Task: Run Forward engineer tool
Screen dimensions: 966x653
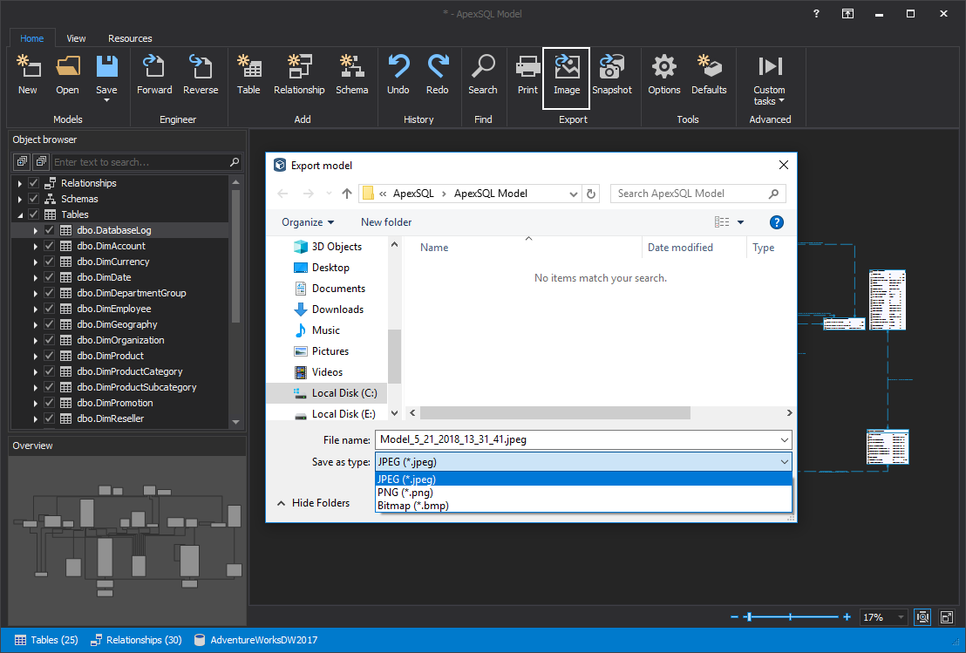Action: (x=154, y=74)
